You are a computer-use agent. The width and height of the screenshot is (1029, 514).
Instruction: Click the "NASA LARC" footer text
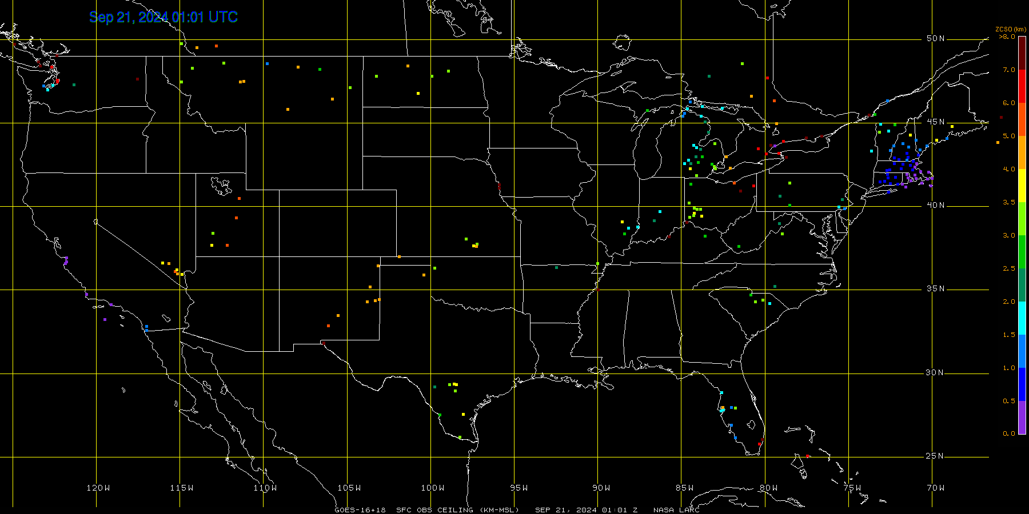676,510
